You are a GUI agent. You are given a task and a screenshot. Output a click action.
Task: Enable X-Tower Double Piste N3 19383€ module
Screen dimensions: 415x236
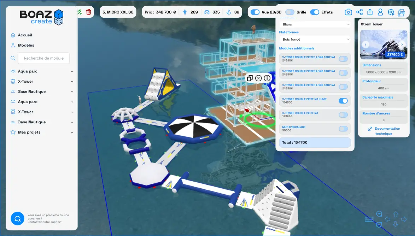343,114
